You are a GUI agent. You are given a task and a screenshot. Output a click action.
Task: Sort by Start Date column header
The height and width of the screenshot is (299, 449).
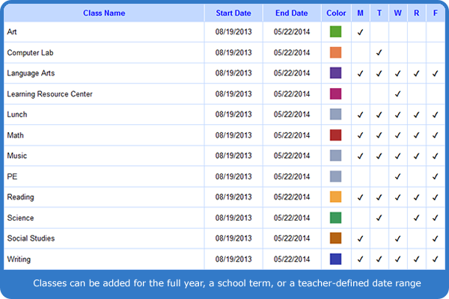point(233,13)
